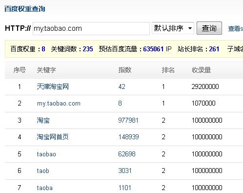The width and height of the screenshot is (243, 193).
Task: Click the 查询 query button
Action: (209, 28)
